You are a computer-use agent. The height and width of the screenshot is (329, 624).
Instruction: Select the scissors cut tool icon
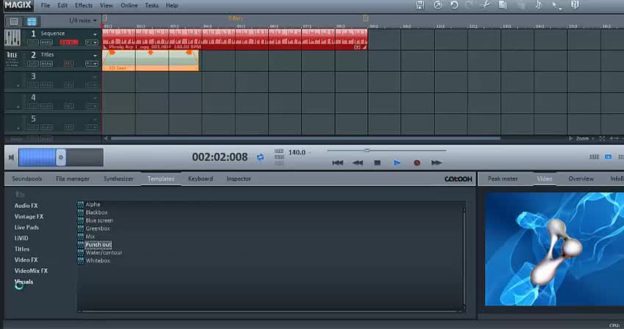pos(485,5)
